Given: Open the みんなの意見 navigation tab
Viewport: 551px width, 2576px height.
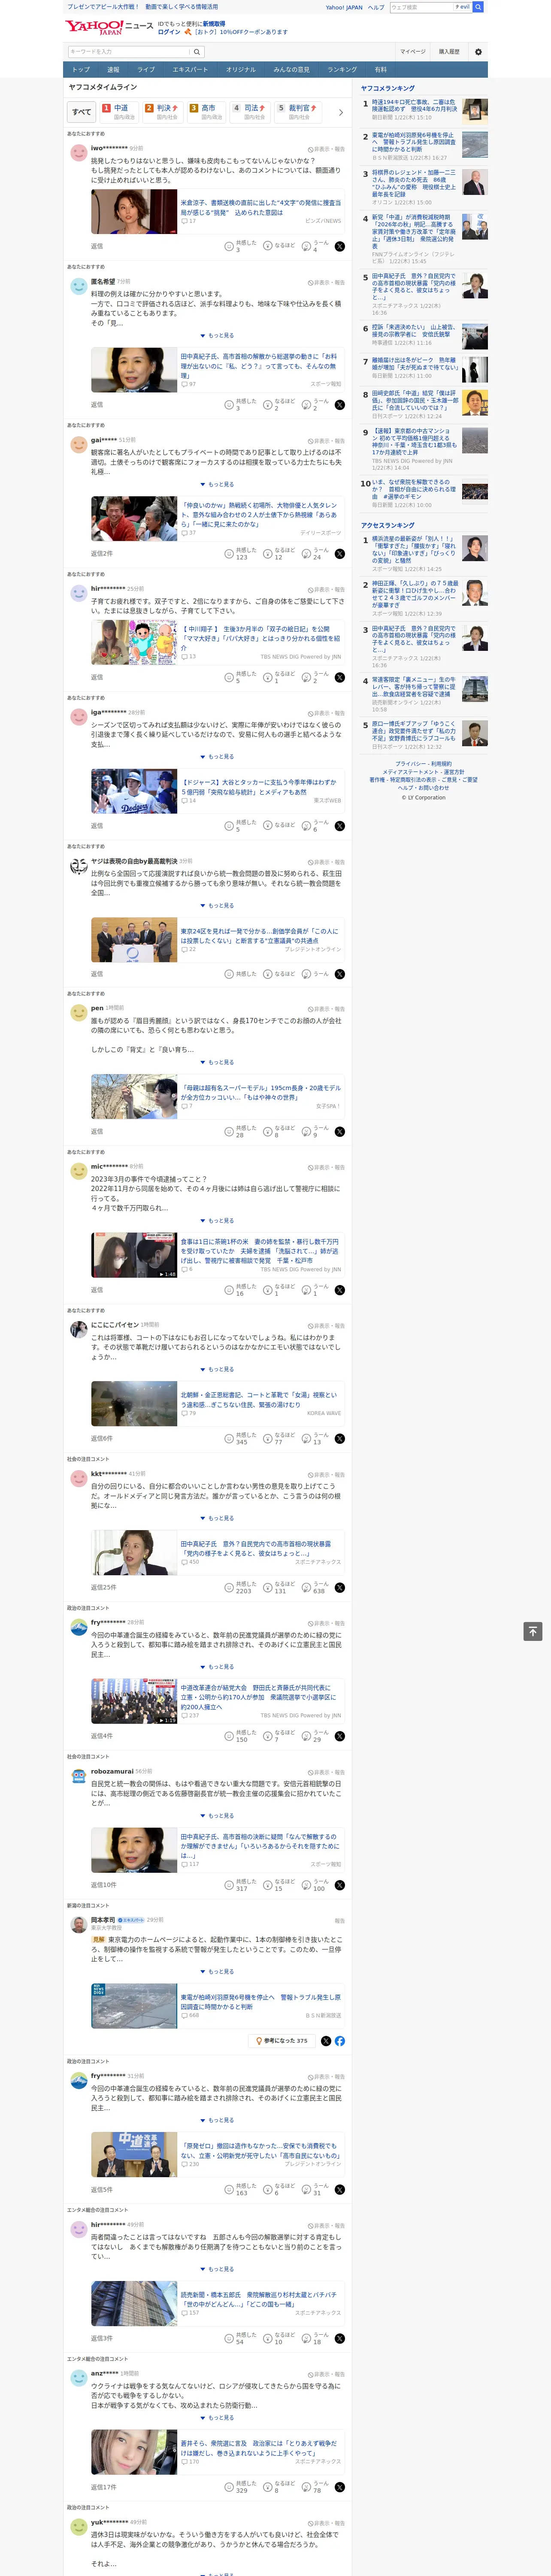Looking at the screenshot, I should click(x=291, y=70).
